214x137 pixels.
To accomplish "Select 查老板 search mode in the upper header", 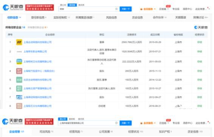I will coord(72,5).
